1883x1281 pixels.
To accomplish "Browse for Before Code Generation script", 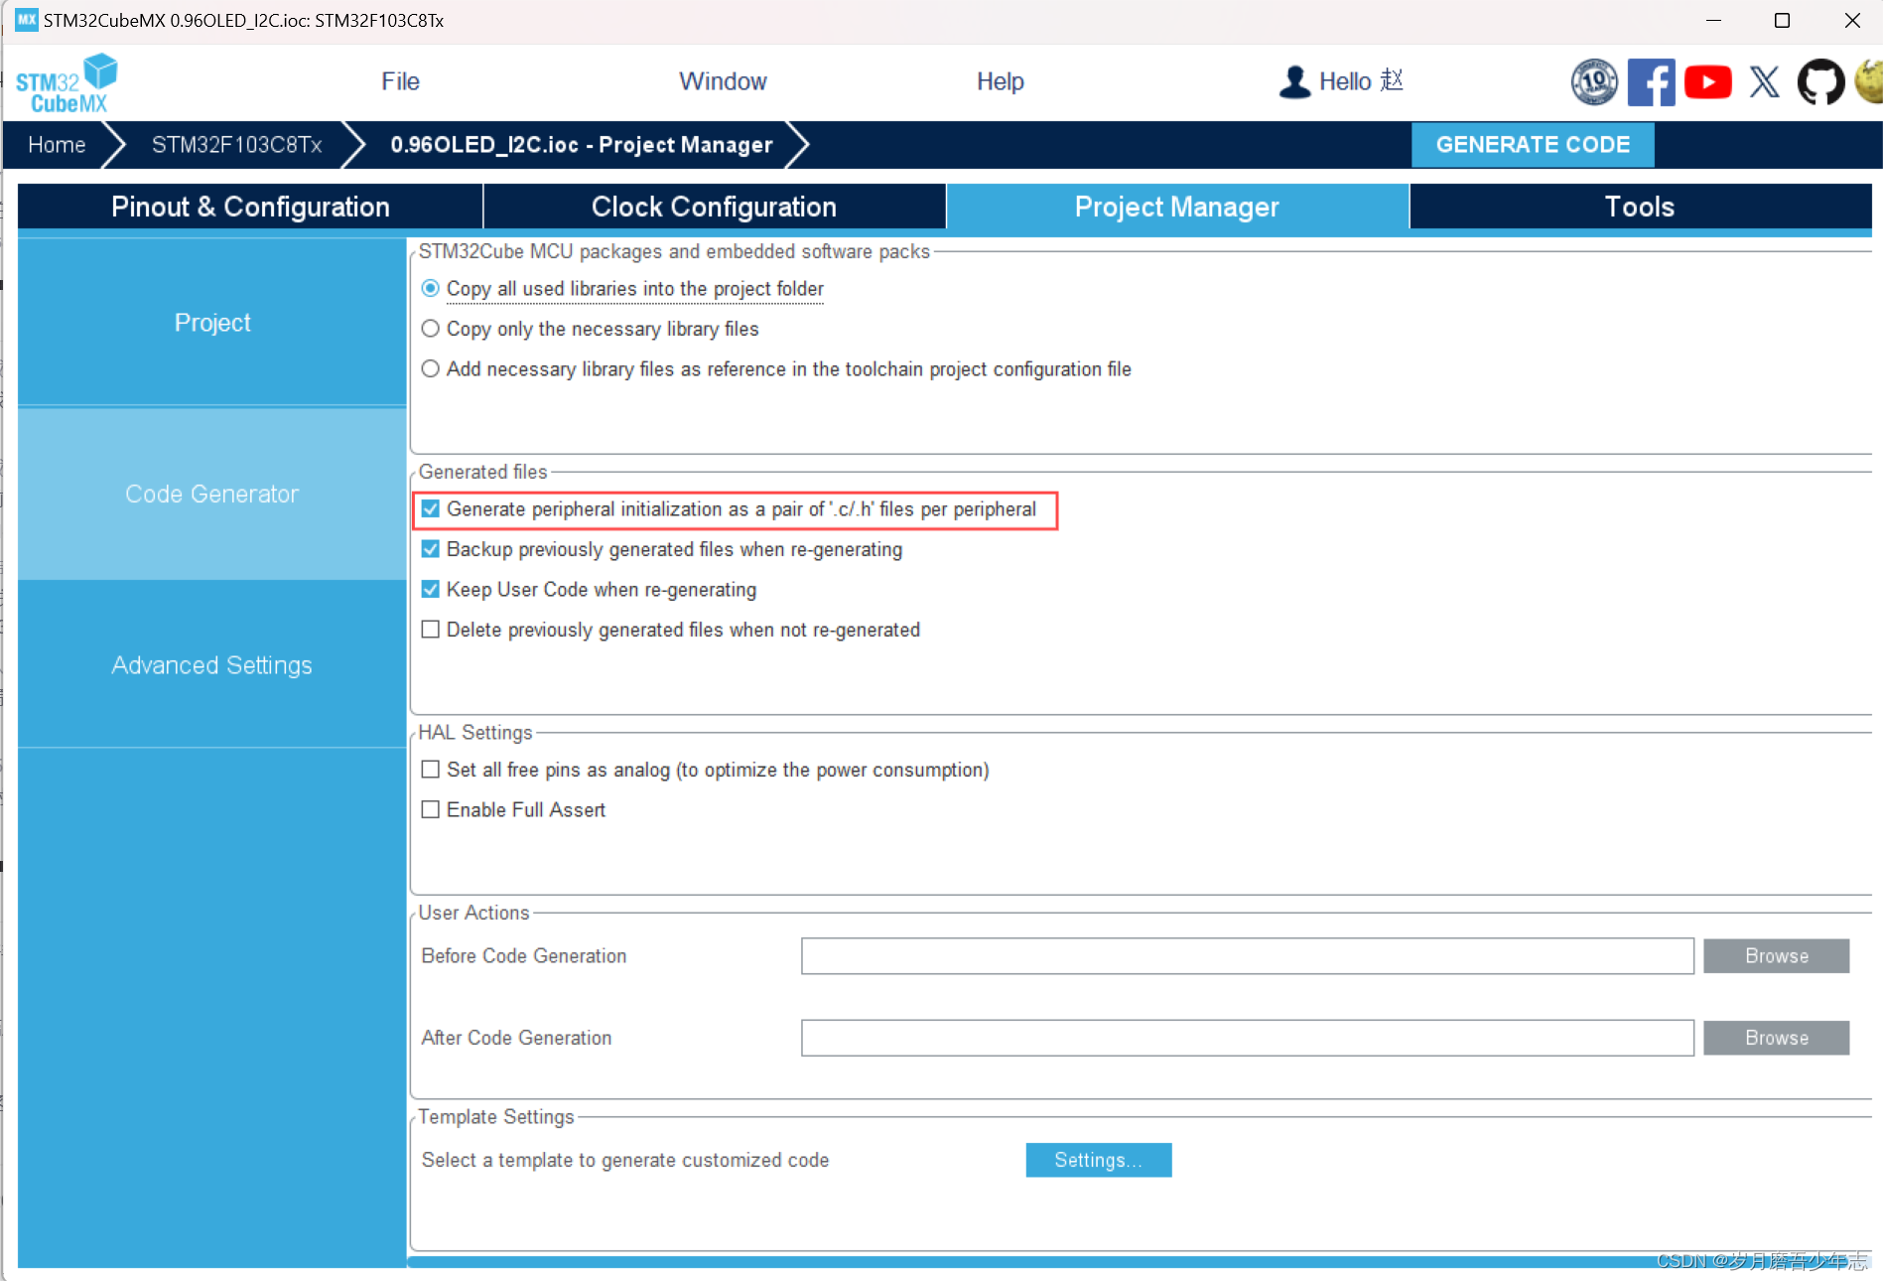I will pyautogui.click(x=1776, y=956).
